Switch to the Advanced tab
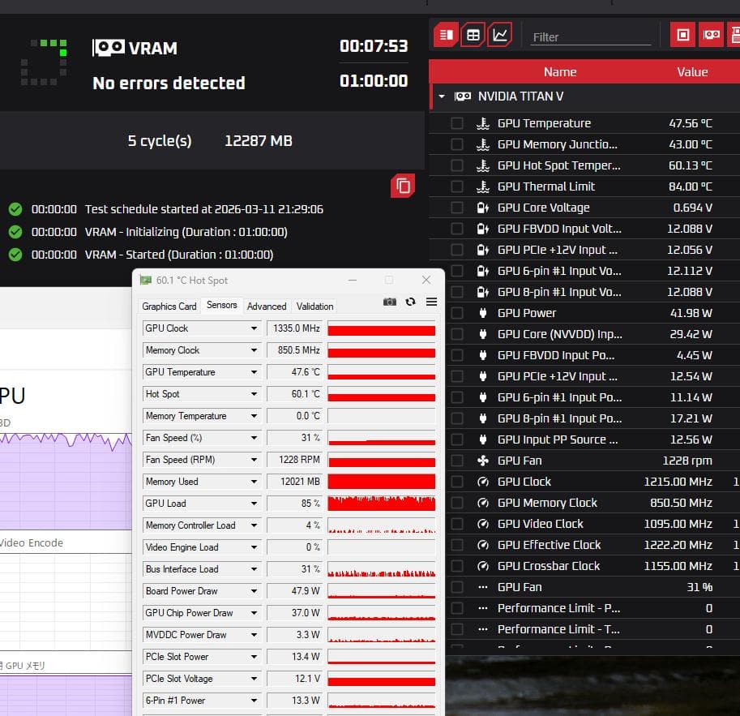The height and width of the screenshot is (716, 740). (x=267, y=306)
